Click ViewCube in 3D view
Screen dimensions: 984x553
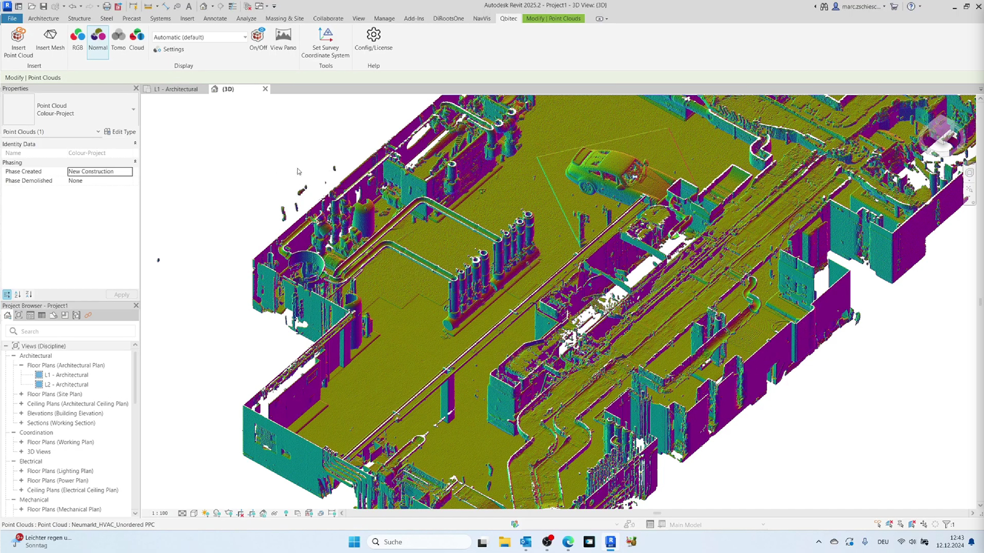point(942,136)
